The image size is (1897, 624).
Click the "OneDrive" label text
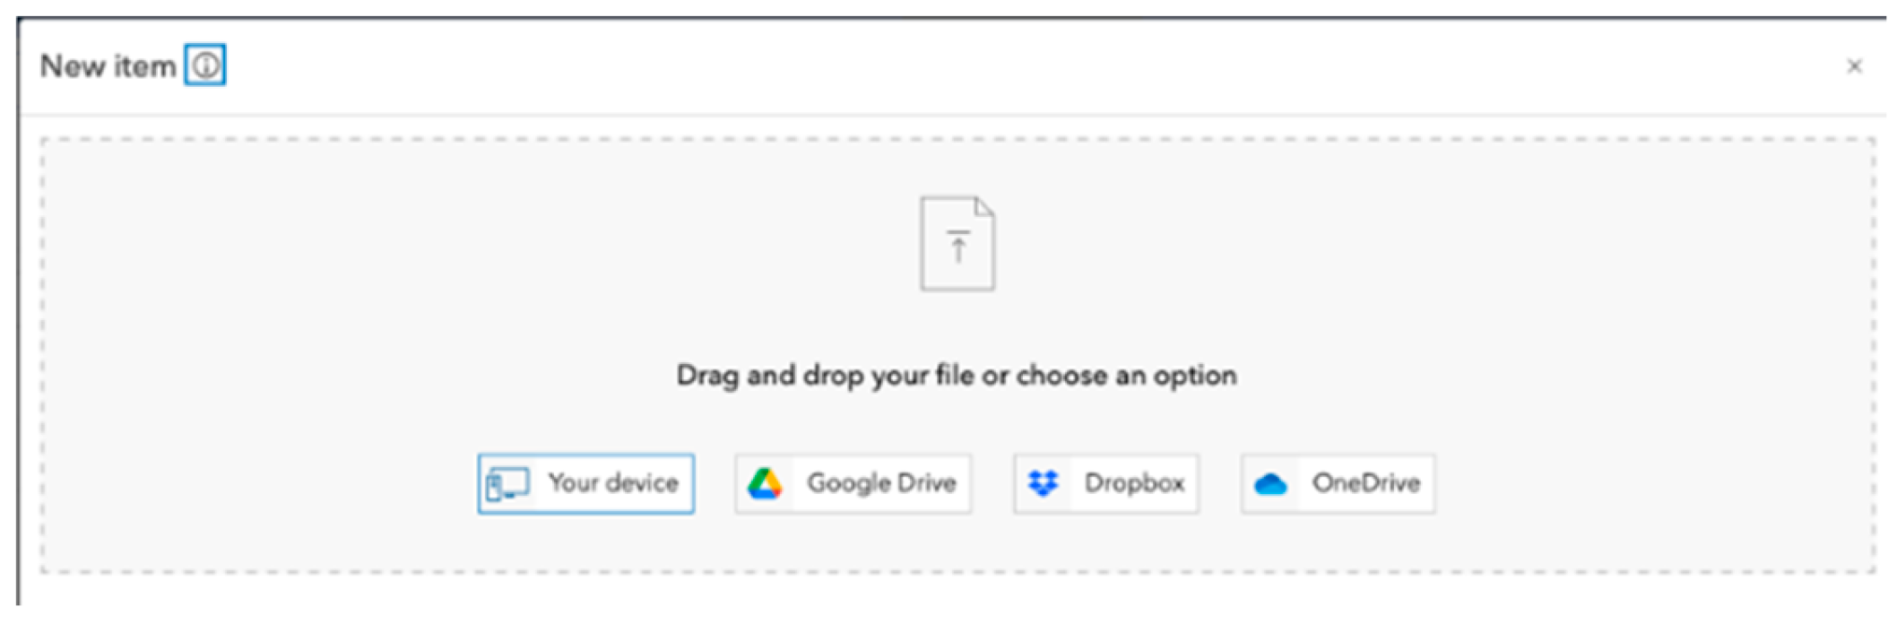tap(1366, 483)
